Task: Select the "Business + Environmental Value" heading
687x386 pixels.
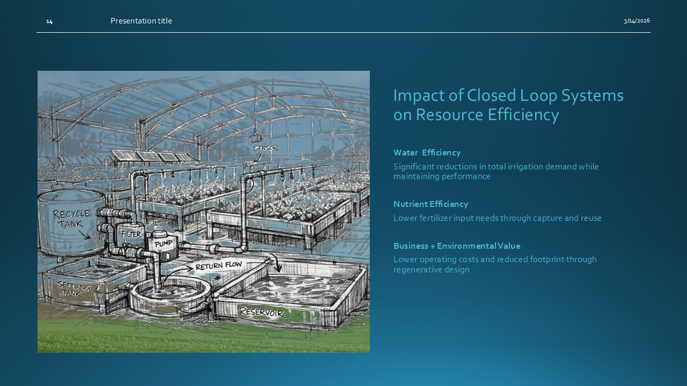Action: pos(456,246)
